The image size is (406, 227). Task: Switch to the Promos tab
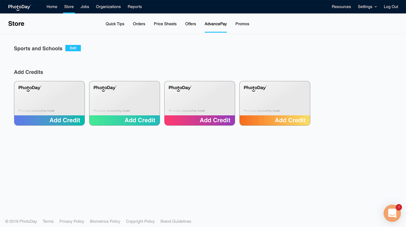(x=242, y=24)
